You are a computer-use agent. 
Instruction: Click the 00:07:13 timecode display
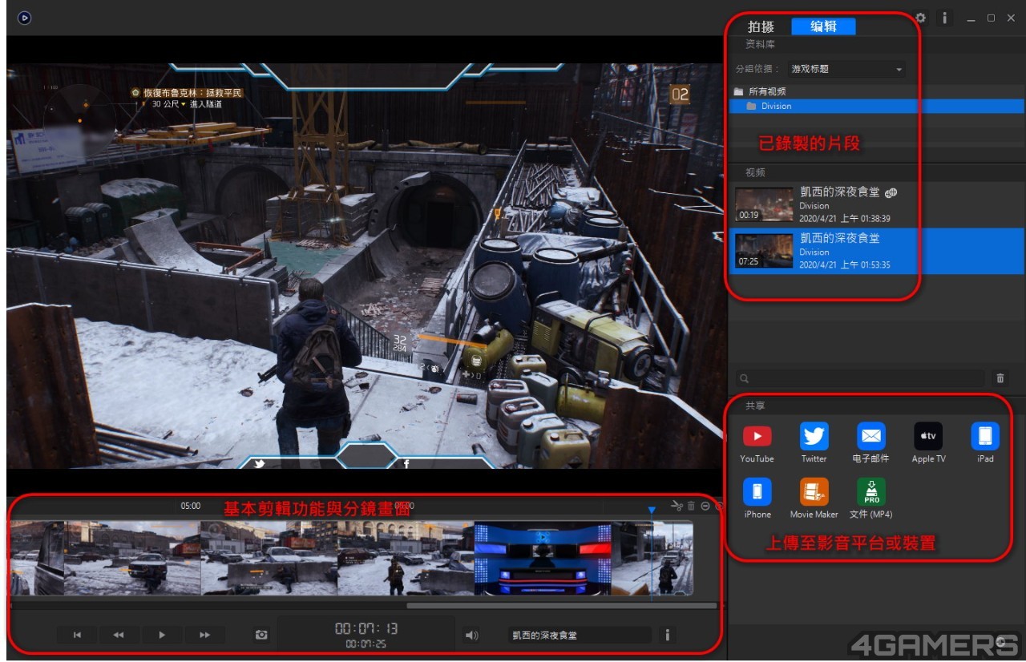tap(366, 628)
